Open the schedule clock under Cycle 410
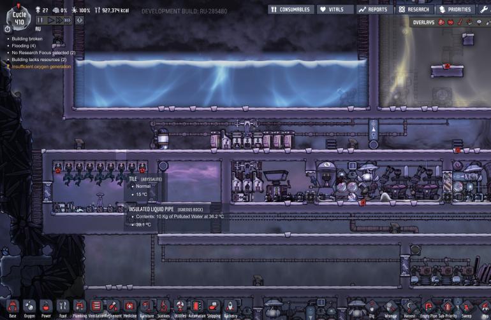 [8, 29]
